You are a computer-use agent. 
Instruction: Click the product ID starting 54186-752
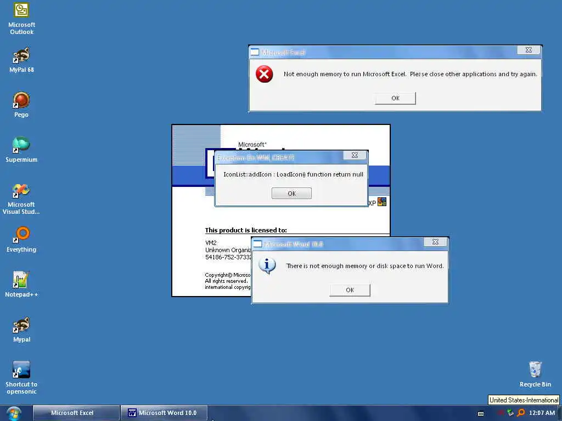point(228,257)
